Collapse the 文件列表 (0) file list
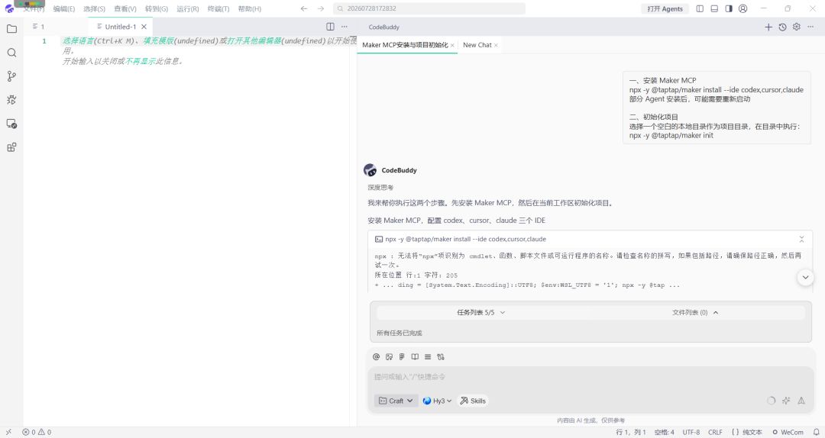 (695, 312)
